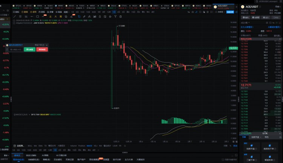Toggle the MACD indicator
283x163 pixels.
tap(89, 146)
